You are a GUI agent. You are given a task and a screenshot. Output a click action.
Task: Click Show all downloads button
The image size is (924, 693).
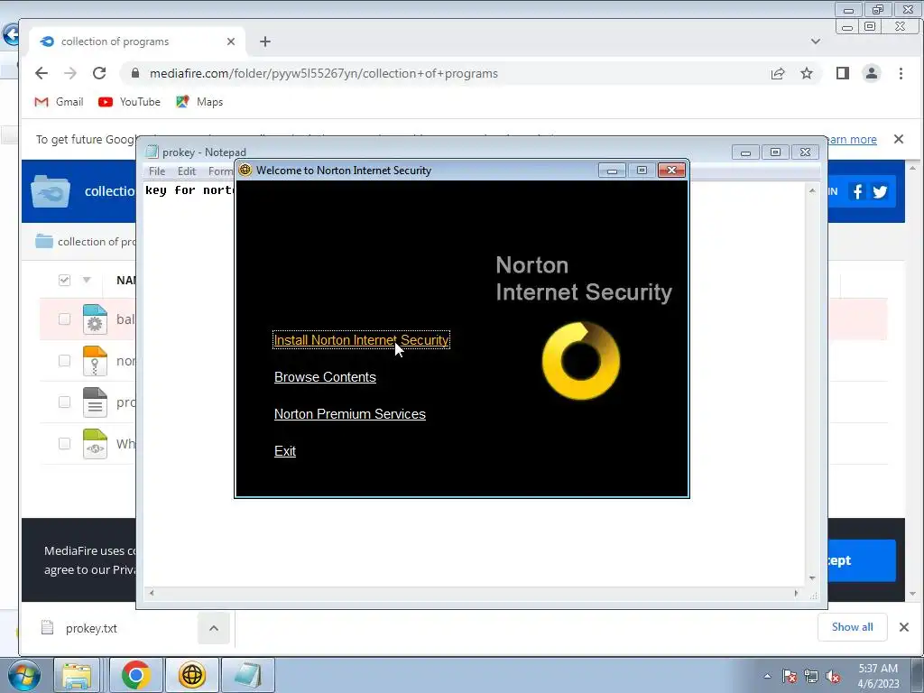pyautogui.click(x=852, y=627)
